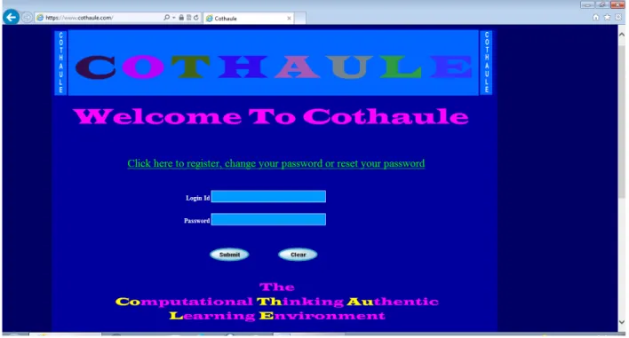Viewport: 629px width, 338px height.
Task: Click the Learning Environment text
Action: pos(277,316)
